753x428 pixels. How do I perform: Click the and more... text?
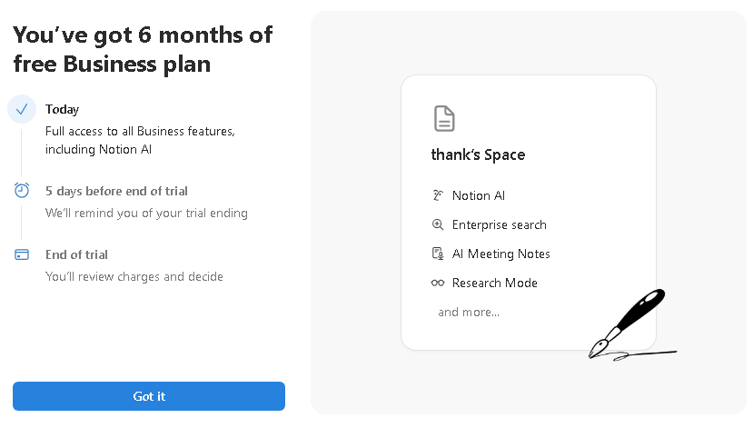(469, 313)
